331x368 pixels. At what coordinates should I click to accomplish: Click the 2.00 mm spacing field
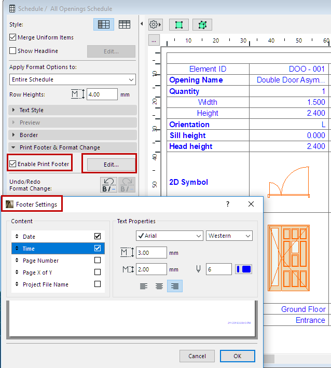[151, 269]
